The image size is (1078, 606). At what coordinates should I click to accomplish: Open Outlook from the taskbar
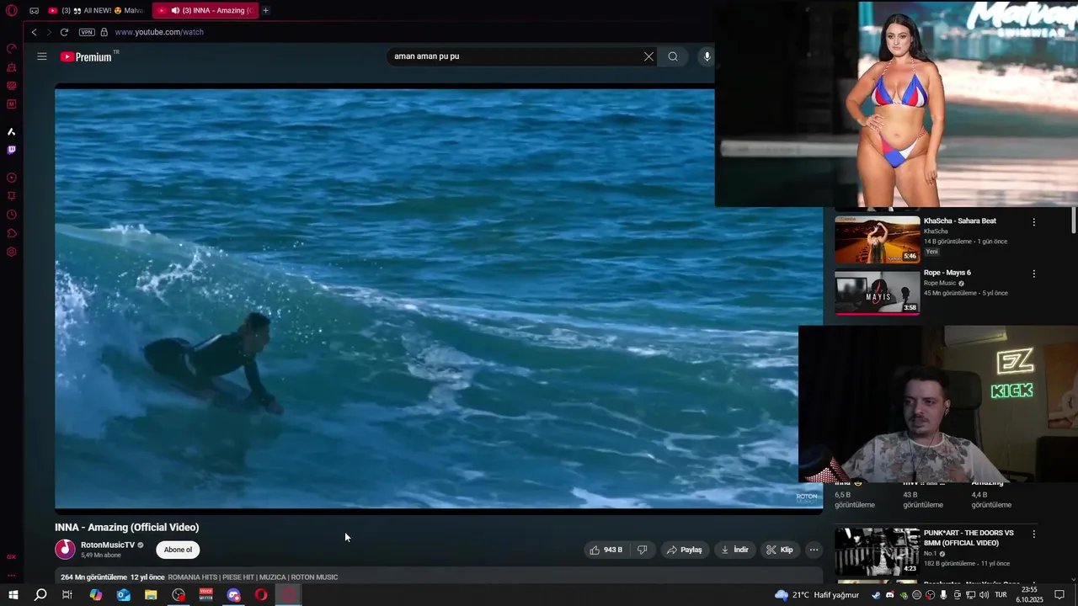point(124,595)
